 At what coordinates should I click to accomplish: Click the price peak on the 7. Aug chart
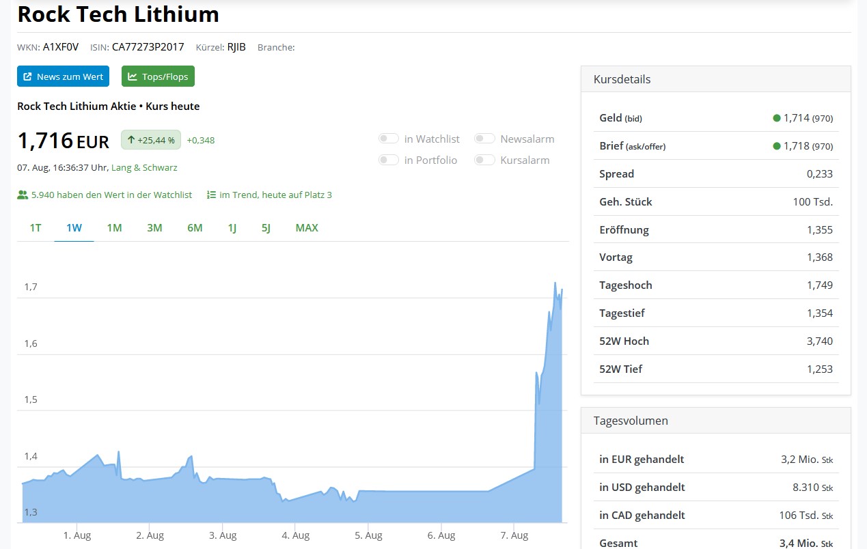pos(555,283)
